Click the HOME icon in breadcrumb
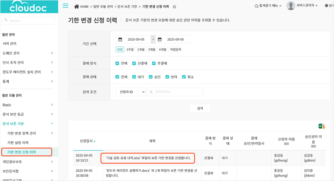Viewport: 334px width, 181px height. click(x=76, y=7)
